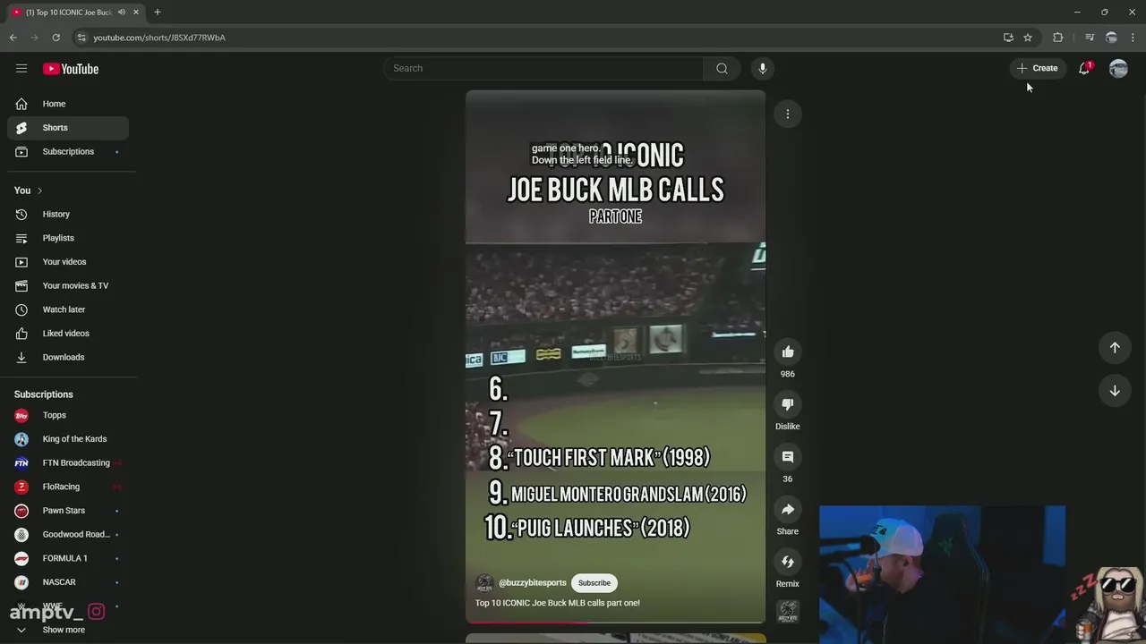Open the sound thumbnail below Remix

[x=788, y=612]
